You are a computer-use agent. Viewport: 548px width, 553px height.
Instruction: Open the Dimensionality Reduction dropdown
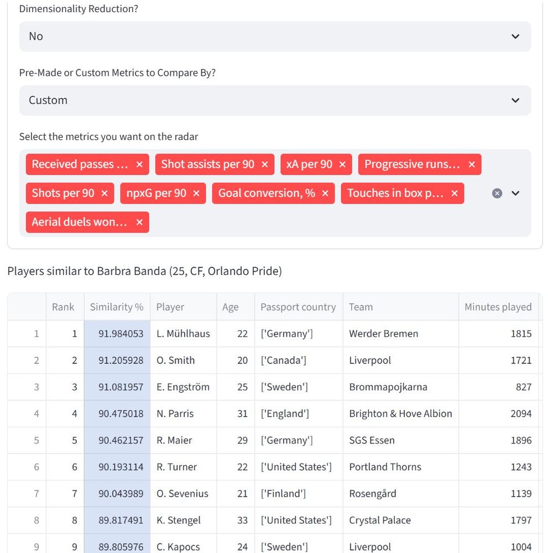click(275, 36)
